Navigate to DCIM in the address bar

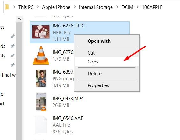tap(127, 7)
